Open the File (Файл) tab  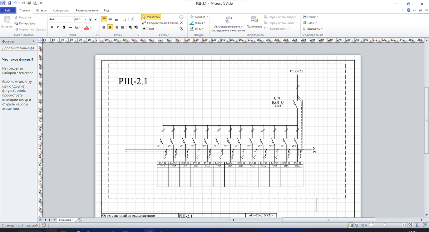(x=8, y=10)
